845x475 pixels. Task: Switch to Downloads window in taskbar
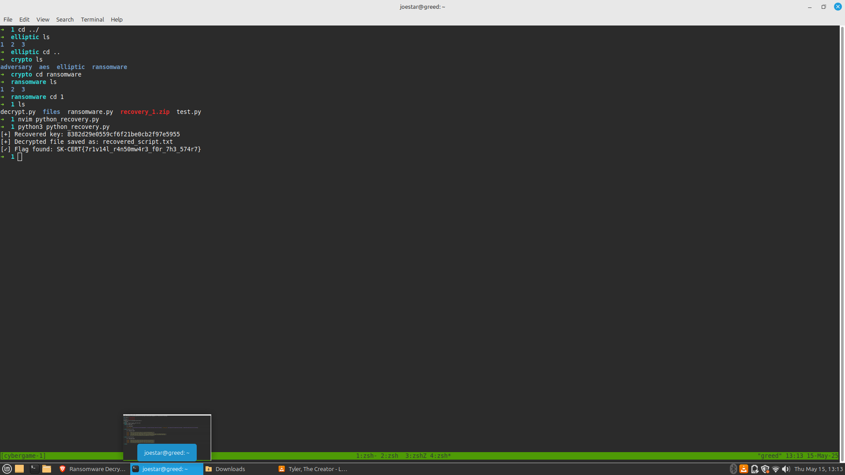pos(230,469)
